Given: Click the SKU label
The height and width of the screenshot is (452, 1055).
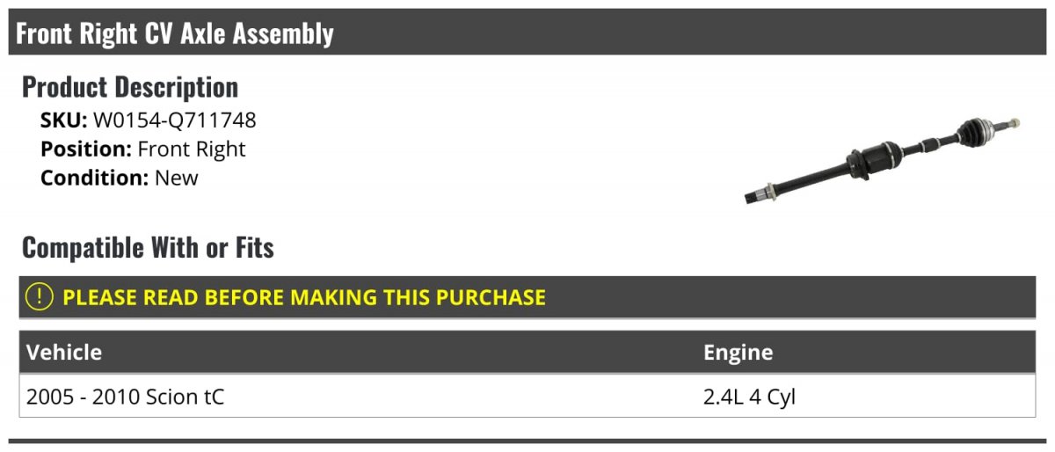Looking at the screenshot, I should [63, 120].
